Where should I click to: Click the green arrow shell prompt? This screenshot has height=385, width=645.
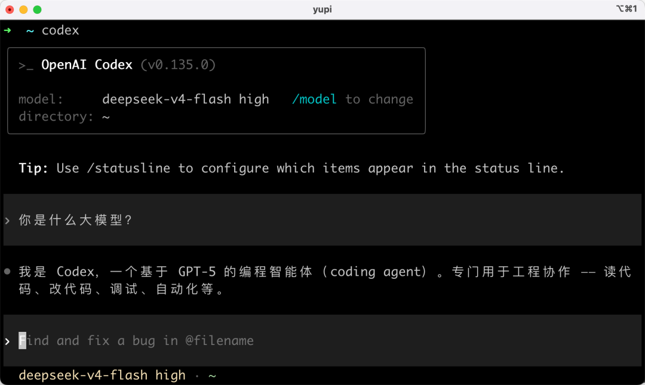coord(7,30)
